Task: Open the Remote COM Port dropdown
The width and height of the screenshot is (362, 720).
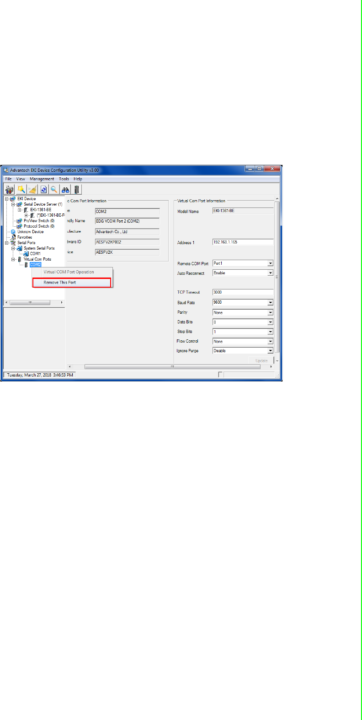Action: point(271,263)
